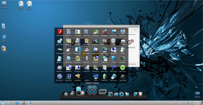
Task: Open Гаджеты рабочего стола monitor icon
Action: click(x=123, y=32)
